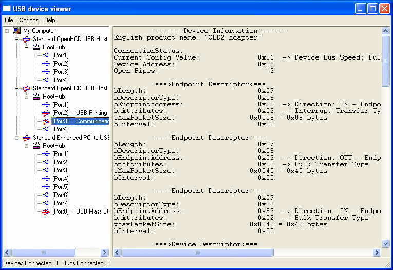Viewport: 393px width, 270px height.
Task: Click the 'bInterval: 0x02' line
Action: coord(194,124)
